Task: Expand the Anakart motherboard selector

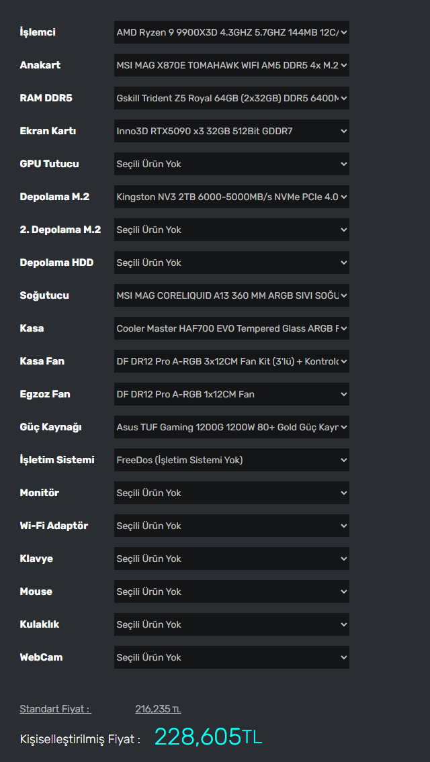Action: (x=231, y=65)
